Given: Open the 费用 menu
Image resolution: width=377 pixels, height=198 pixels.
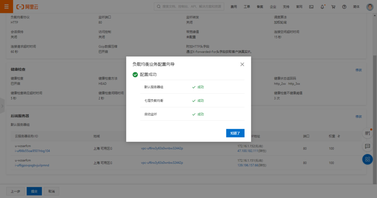Looking at the screenshot, I should tap(234, 7).
